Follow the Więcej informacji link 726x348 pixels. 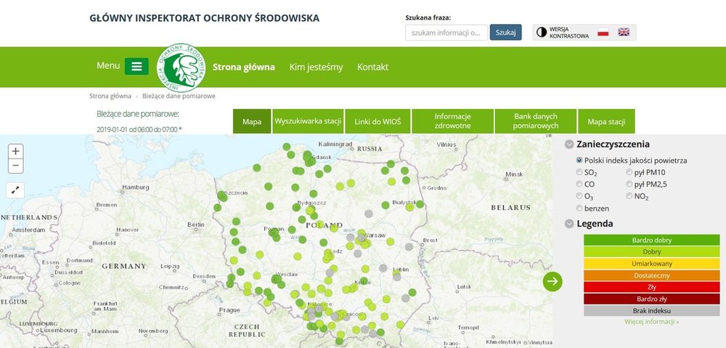click(x=651, y=321)
